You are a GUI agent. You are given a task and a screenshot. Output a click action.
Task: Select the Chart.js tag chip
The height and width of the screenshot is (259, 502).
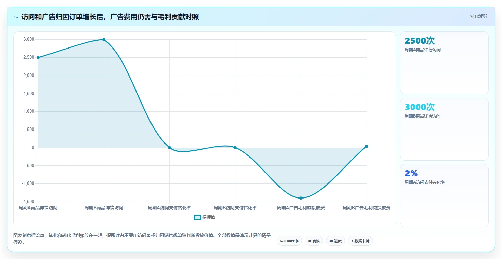(289, 241)
